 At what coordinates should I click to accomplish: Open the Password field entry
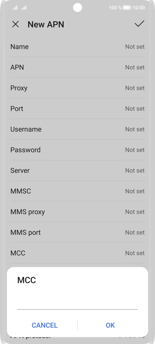tap(77, 150)
